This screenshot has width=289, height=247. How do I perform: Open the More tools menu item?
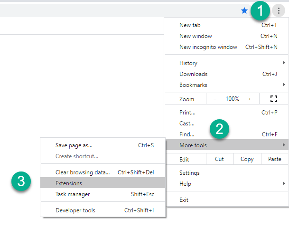pyautogui.click(x=227, y=145)
